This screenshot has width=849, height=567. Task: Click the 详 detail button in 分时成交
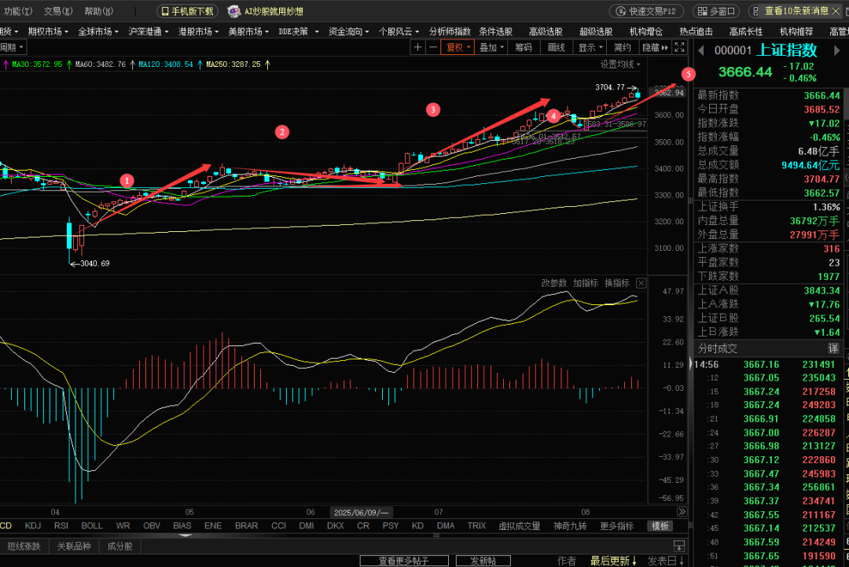(832, 348)
